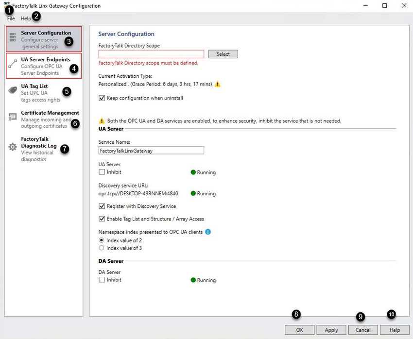Check the UA Server Inhibit checkbox
The height and width of the screenshot is (339, 413).
click(x=102, y=172)
